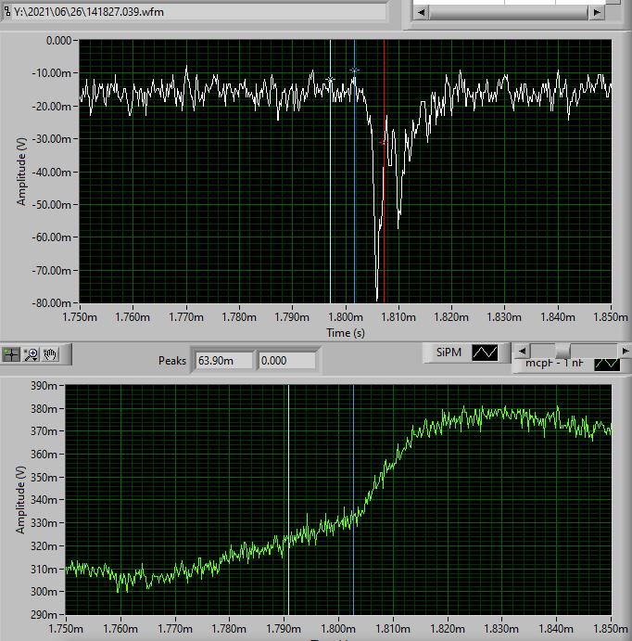Click left arrow of legend scrollbar

[524, 351]
